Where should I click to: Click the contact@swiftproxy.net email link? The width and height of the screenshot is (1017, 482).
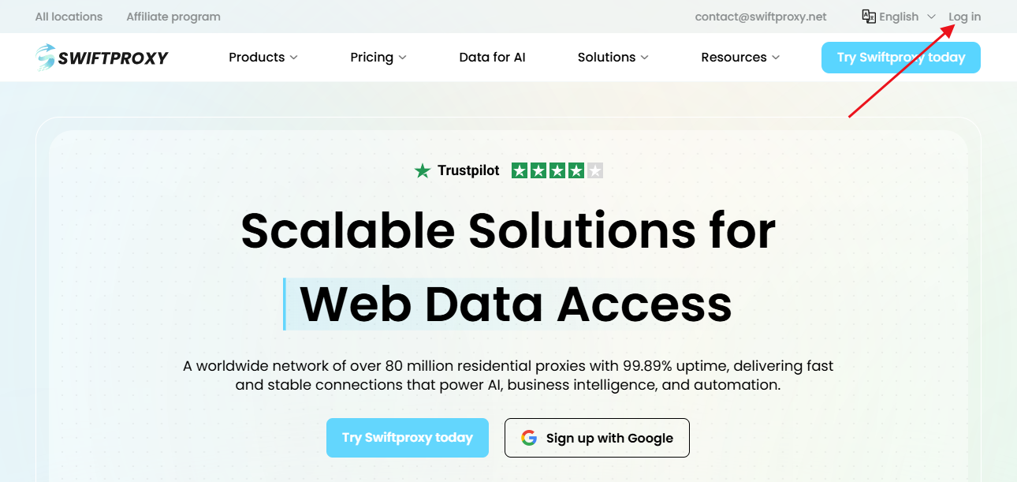click(760, 17)
